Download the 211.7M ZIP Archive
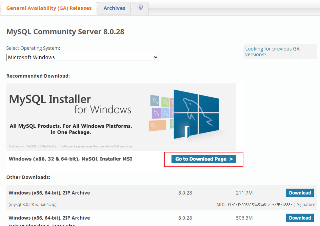The image size is (320, 226). (300, 193)
